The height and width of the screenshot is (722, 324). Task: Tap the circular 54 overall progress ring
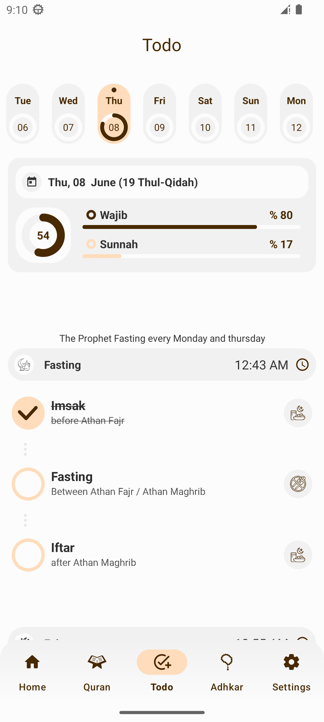43,235
